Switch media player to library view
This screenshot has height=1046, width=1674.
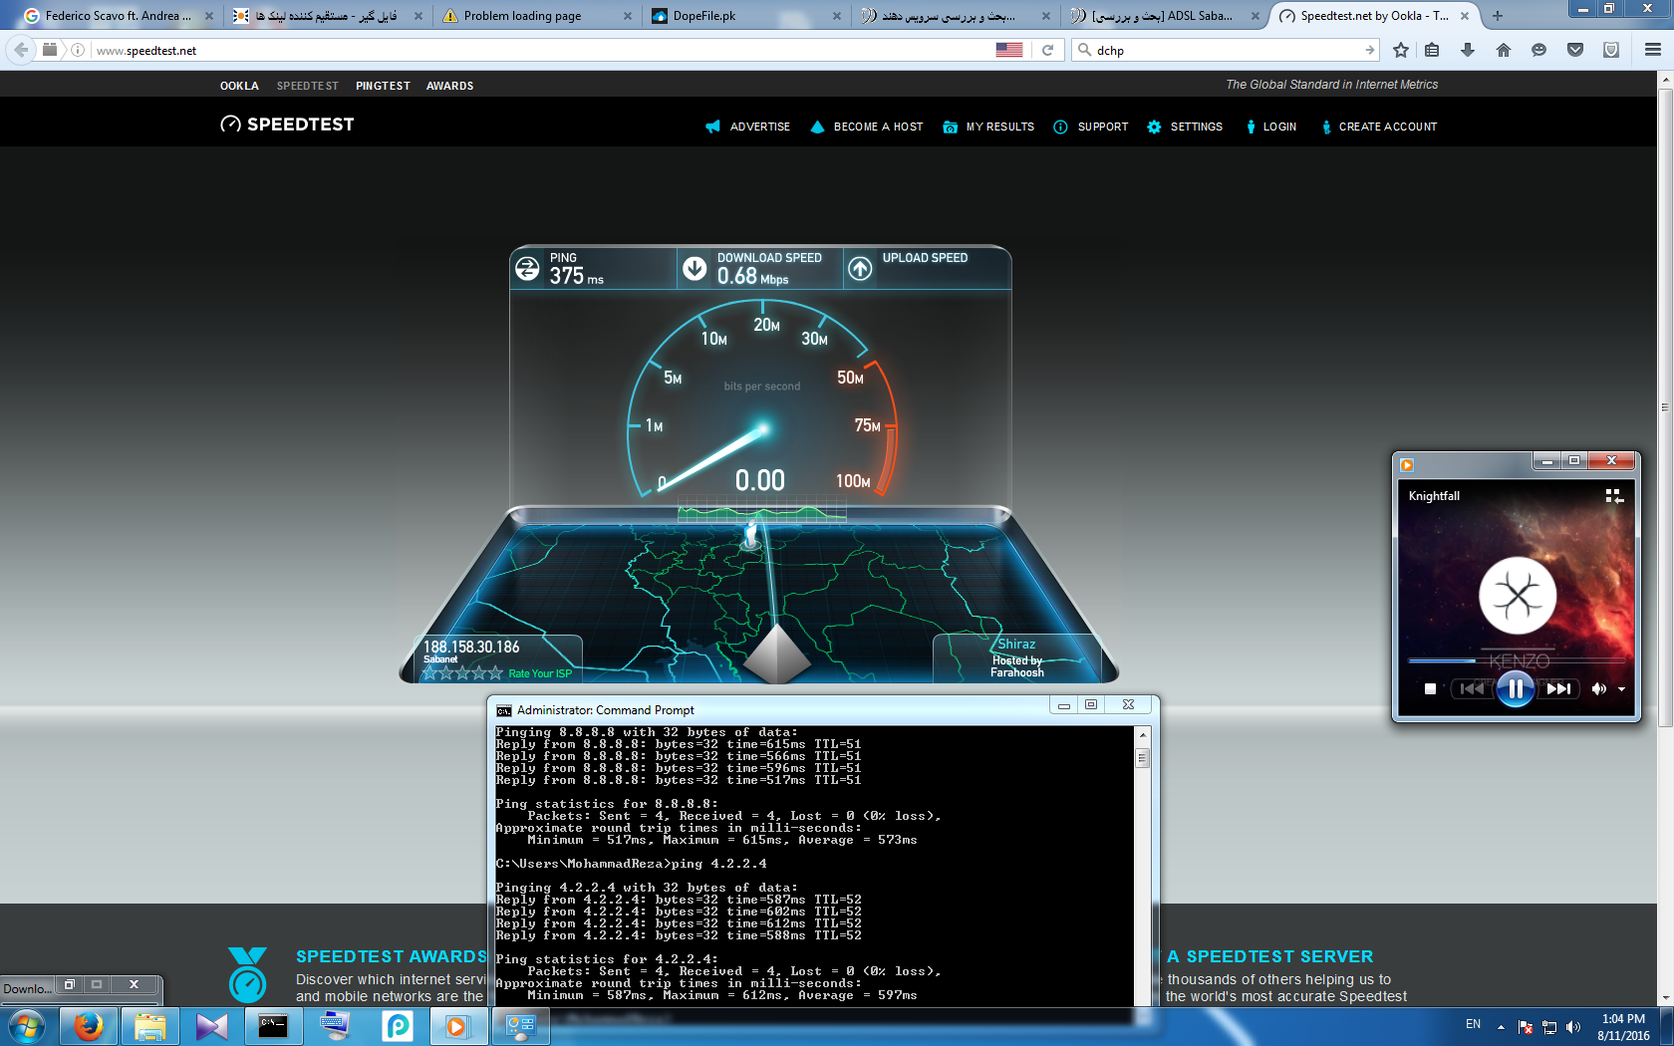(x=1614, y=495)
